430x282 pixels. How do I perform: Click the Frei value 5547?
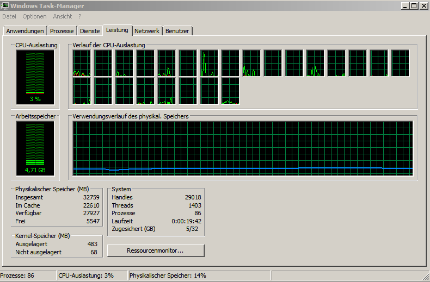pyautogui.click(x=93, y=221)
